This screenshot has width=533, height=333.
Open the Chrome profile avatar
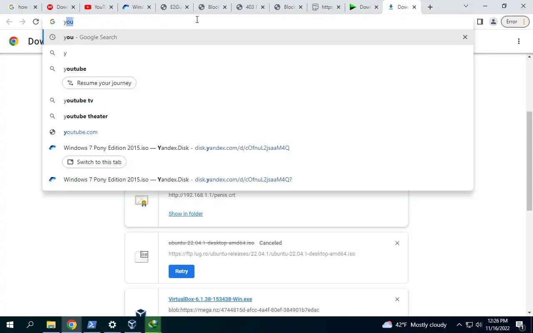click(493, 22)
